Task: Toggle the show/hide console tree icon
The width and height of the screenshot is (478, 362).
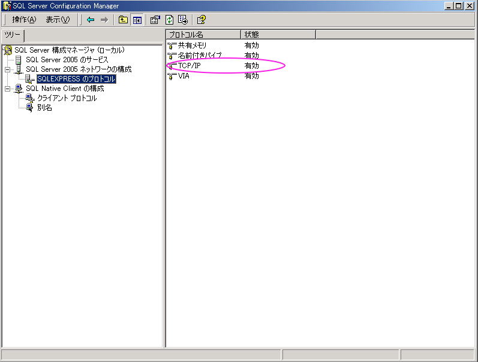Action: [x=137, y=20]
